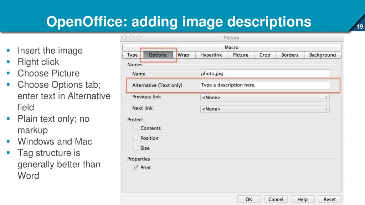Click the slide title 'OpenOffice: adding image descriptions'
Image resolution: width=365 pixels, height=205 pixels.
179,22
